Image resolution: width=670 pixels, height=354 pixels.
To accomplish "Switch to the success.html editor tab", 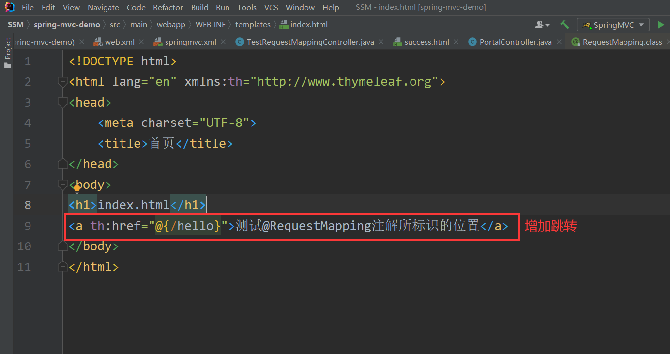I will tap(426, 42).
